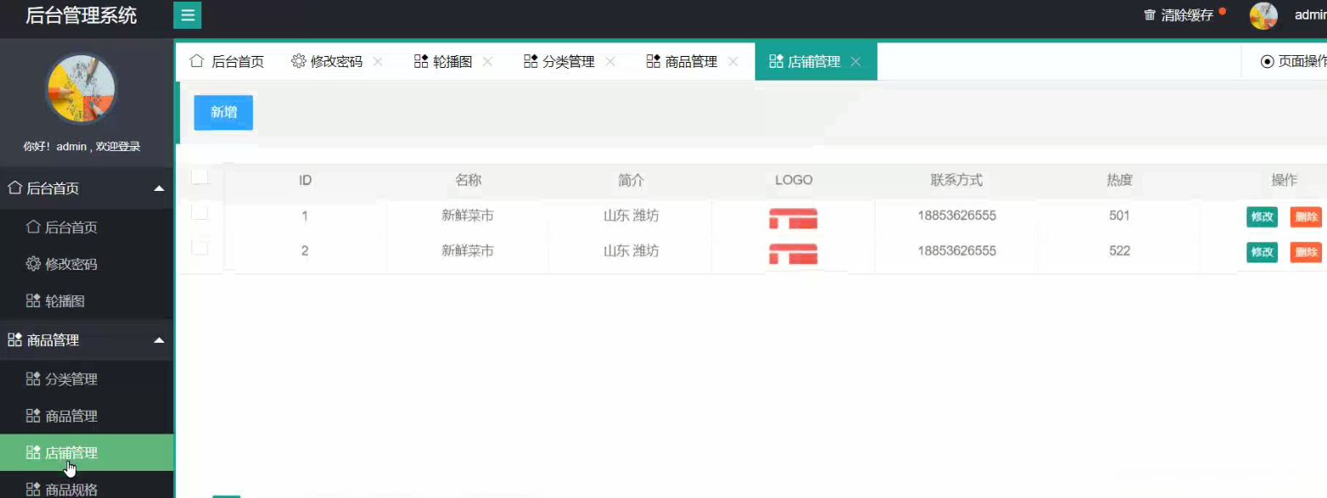Open the 页面操作 dropdown

point(1293,61)
